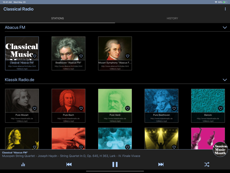Screen dimensions: 230x173
Task: Favorite the Classical "Abacus FM" station
Action: (34, 56)
